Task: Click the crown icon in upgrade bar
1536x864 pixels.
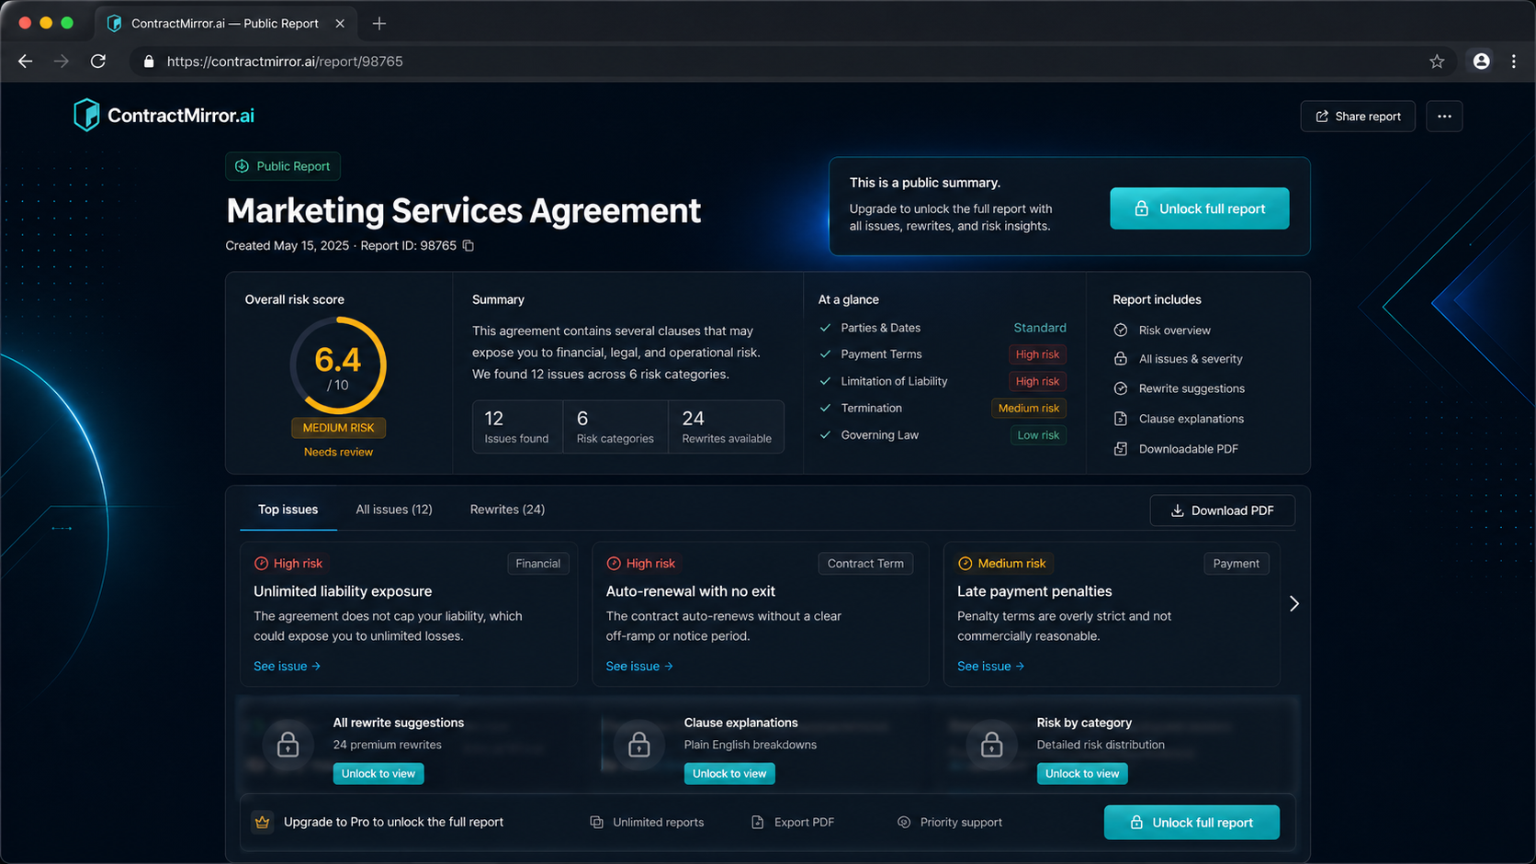Action: [x=263, y=823]
